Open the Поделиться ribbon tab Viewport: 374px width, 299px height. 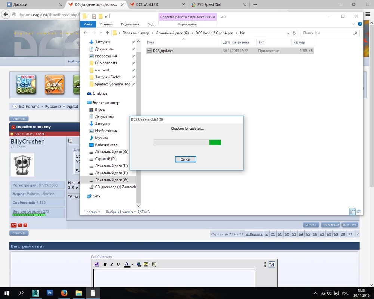point(130,24)
